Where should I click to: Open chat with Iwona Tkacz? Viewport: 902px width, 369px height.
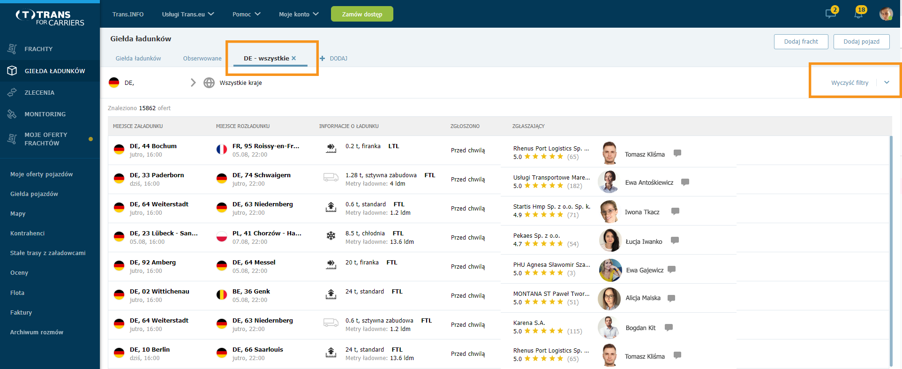(x=676, y=211)
